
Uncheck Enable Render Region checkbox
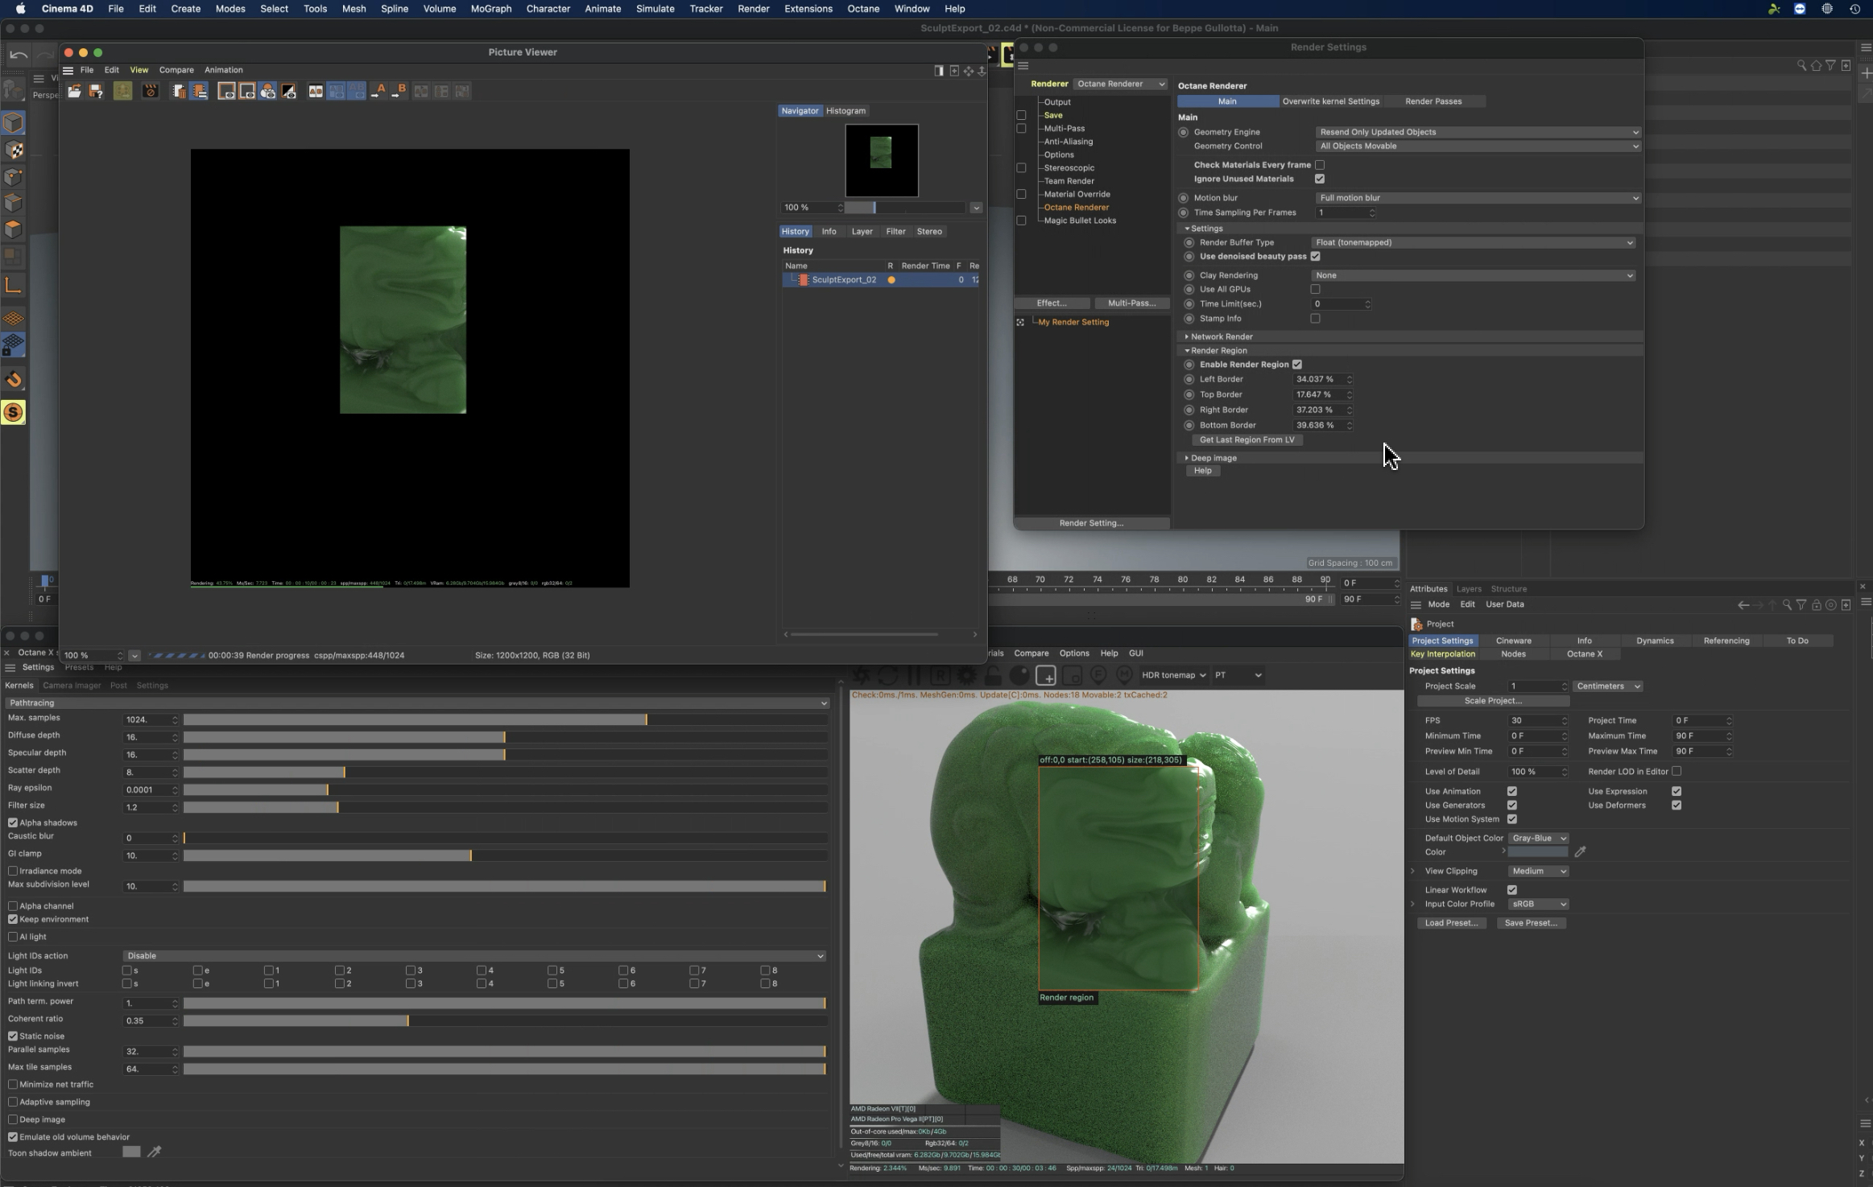pyautogui.click(x=1297, y=365)
